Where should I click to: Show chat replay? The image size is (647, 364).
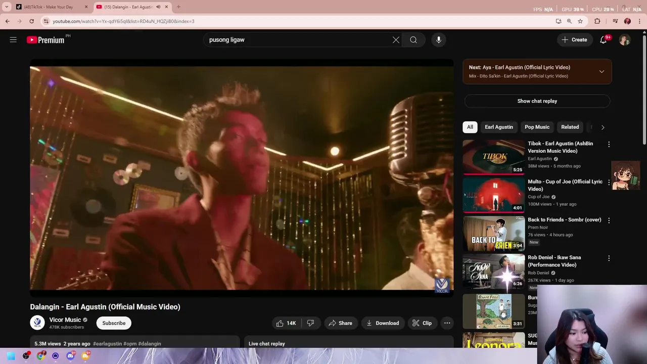coord(537,101)
